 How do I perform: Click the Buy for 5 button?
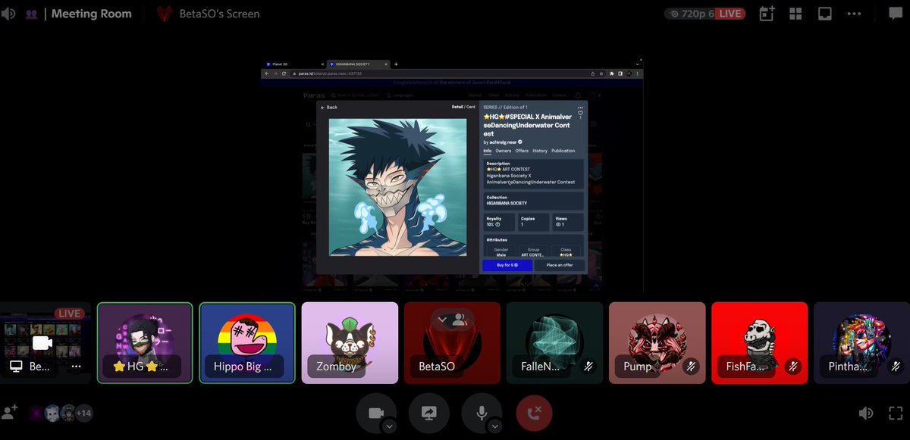coord(507,265)
